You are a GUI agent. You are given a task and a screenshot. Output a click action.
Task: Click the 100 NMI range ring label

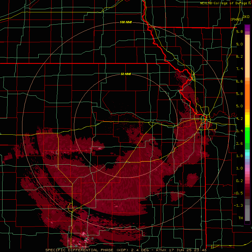(126, 22)
